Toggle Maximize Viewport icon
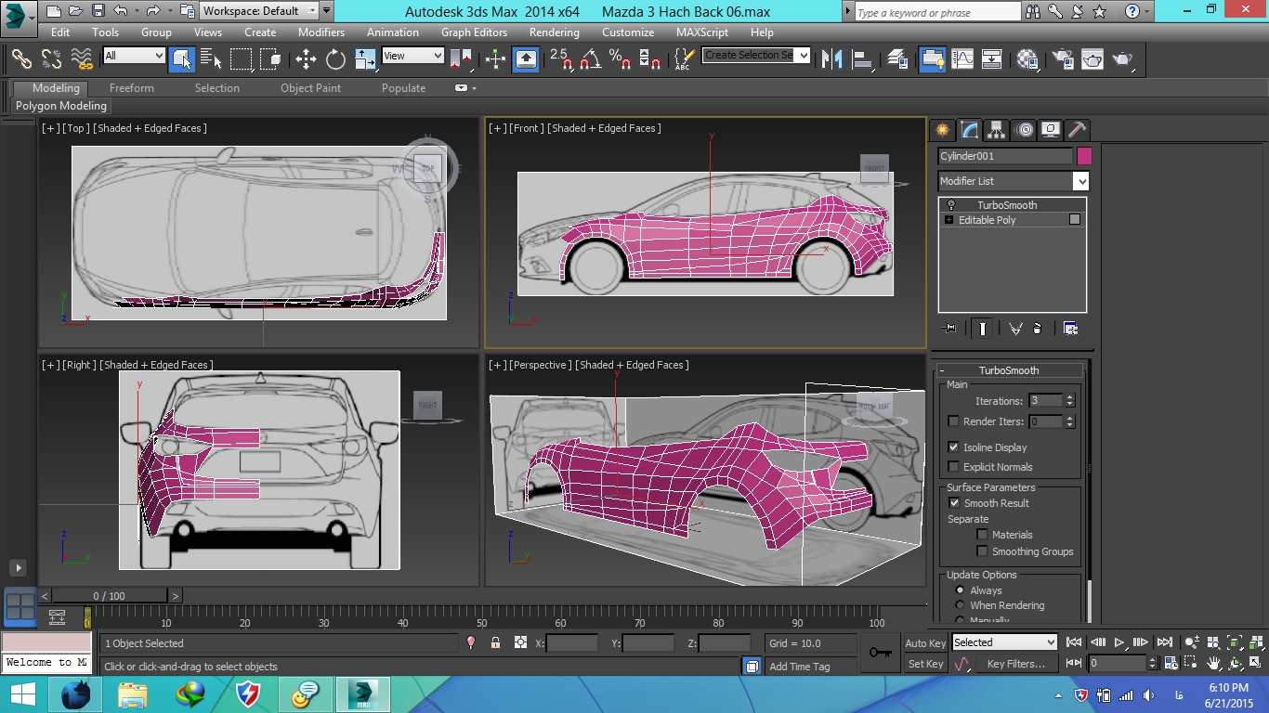 1255,663
